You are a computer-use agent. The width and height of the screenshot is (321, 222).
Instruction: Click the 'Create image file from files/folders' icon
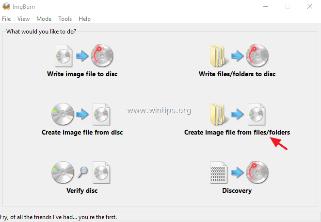(238, 114)
